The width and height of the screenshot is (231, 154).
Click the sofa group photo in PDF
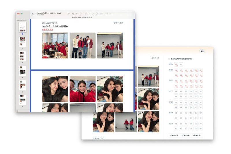click(x=55, y=46)
